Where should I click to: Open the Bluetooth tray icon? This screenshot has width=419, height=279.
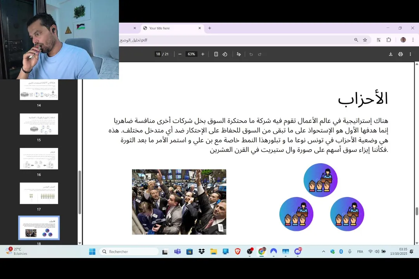pos(341,251)
